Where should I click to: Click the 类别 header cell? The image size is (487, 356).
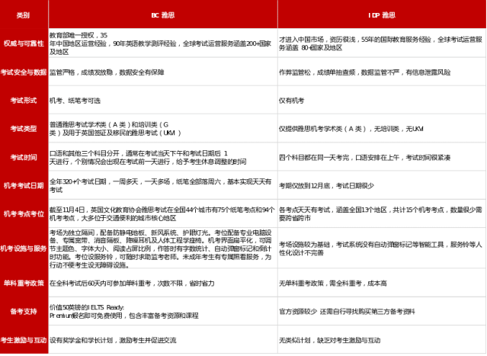[24, 14]
